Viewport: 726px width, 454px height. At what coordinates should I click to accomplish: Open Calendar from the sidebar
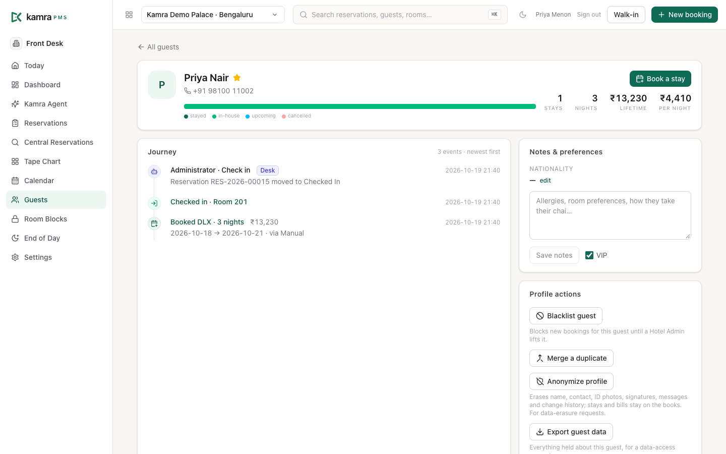(56, 181)
